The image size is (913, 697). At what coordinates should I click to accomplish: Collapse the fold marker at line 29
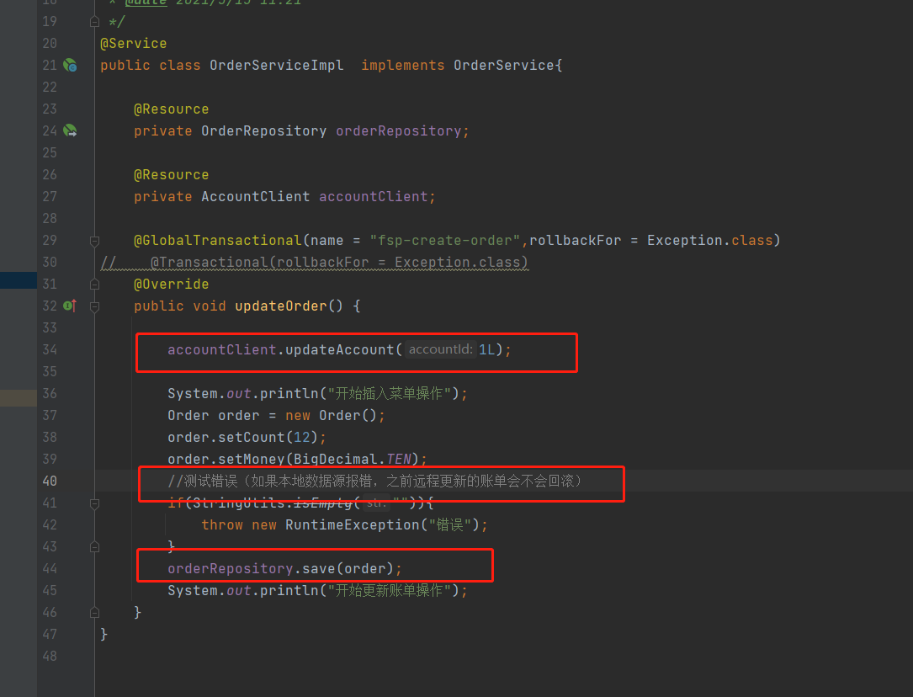[94, 241]
